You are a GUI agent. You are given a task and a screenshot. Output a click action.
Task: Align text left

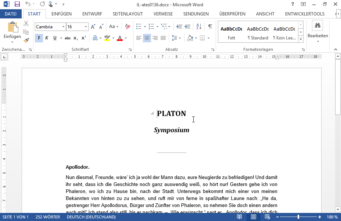pyautogui.click(x=139, y=38)
